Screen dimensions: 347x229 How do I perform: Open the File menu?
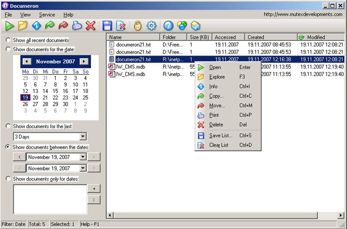[x=8, y=15]
